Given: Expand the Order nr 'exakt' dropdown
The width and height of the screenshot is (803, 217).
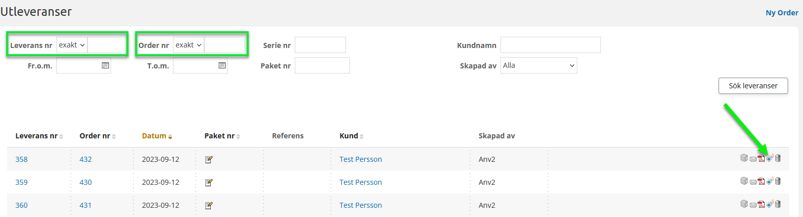Looking at the screenshot, I should [x=188, y=45].
